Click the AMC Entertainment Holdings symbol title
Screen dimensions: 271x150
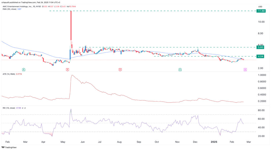[22, 7]
